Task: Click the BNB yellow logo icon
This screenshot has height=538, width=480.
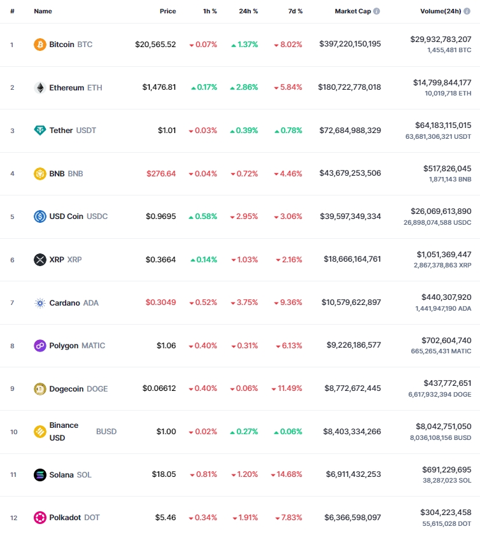Action: click(40, 174)
